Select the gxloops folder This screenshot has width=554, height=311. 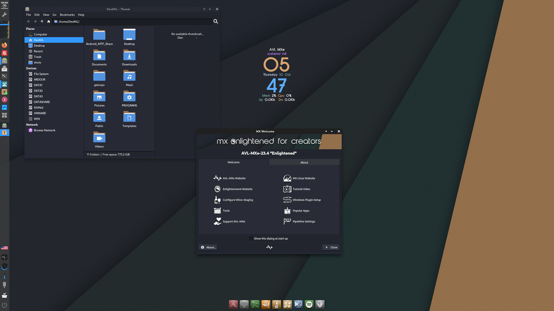tap(99, 78)
